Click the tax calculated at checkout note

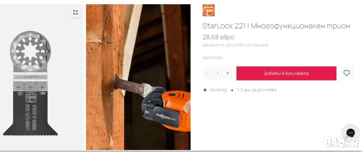click(236, 45)
